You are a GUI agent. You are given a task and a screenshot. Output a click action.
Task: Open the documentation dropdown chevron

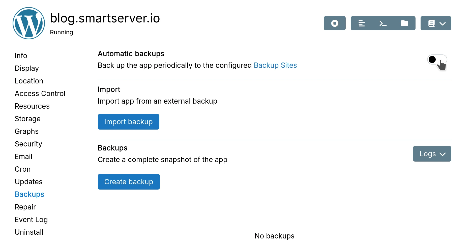click(x=443, y=23)
